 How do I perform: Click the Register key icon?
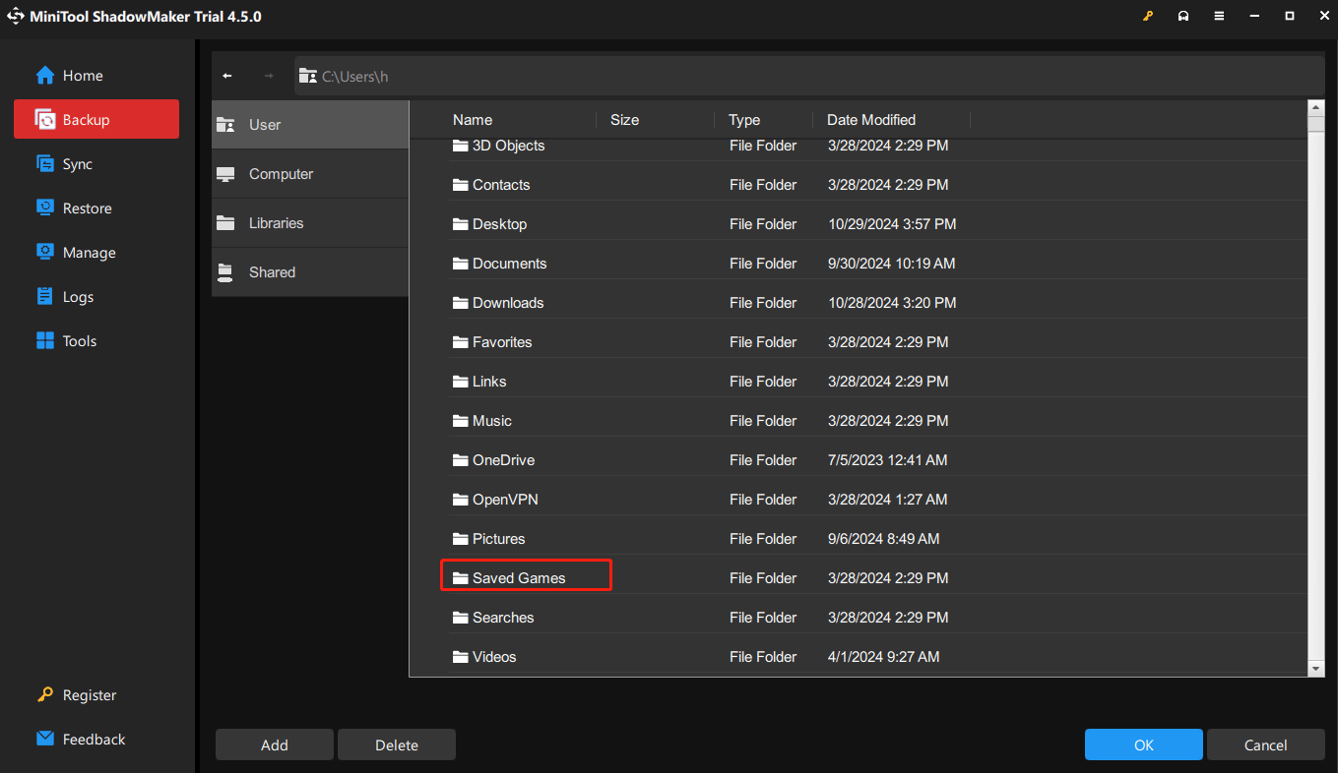coord(45,695)
